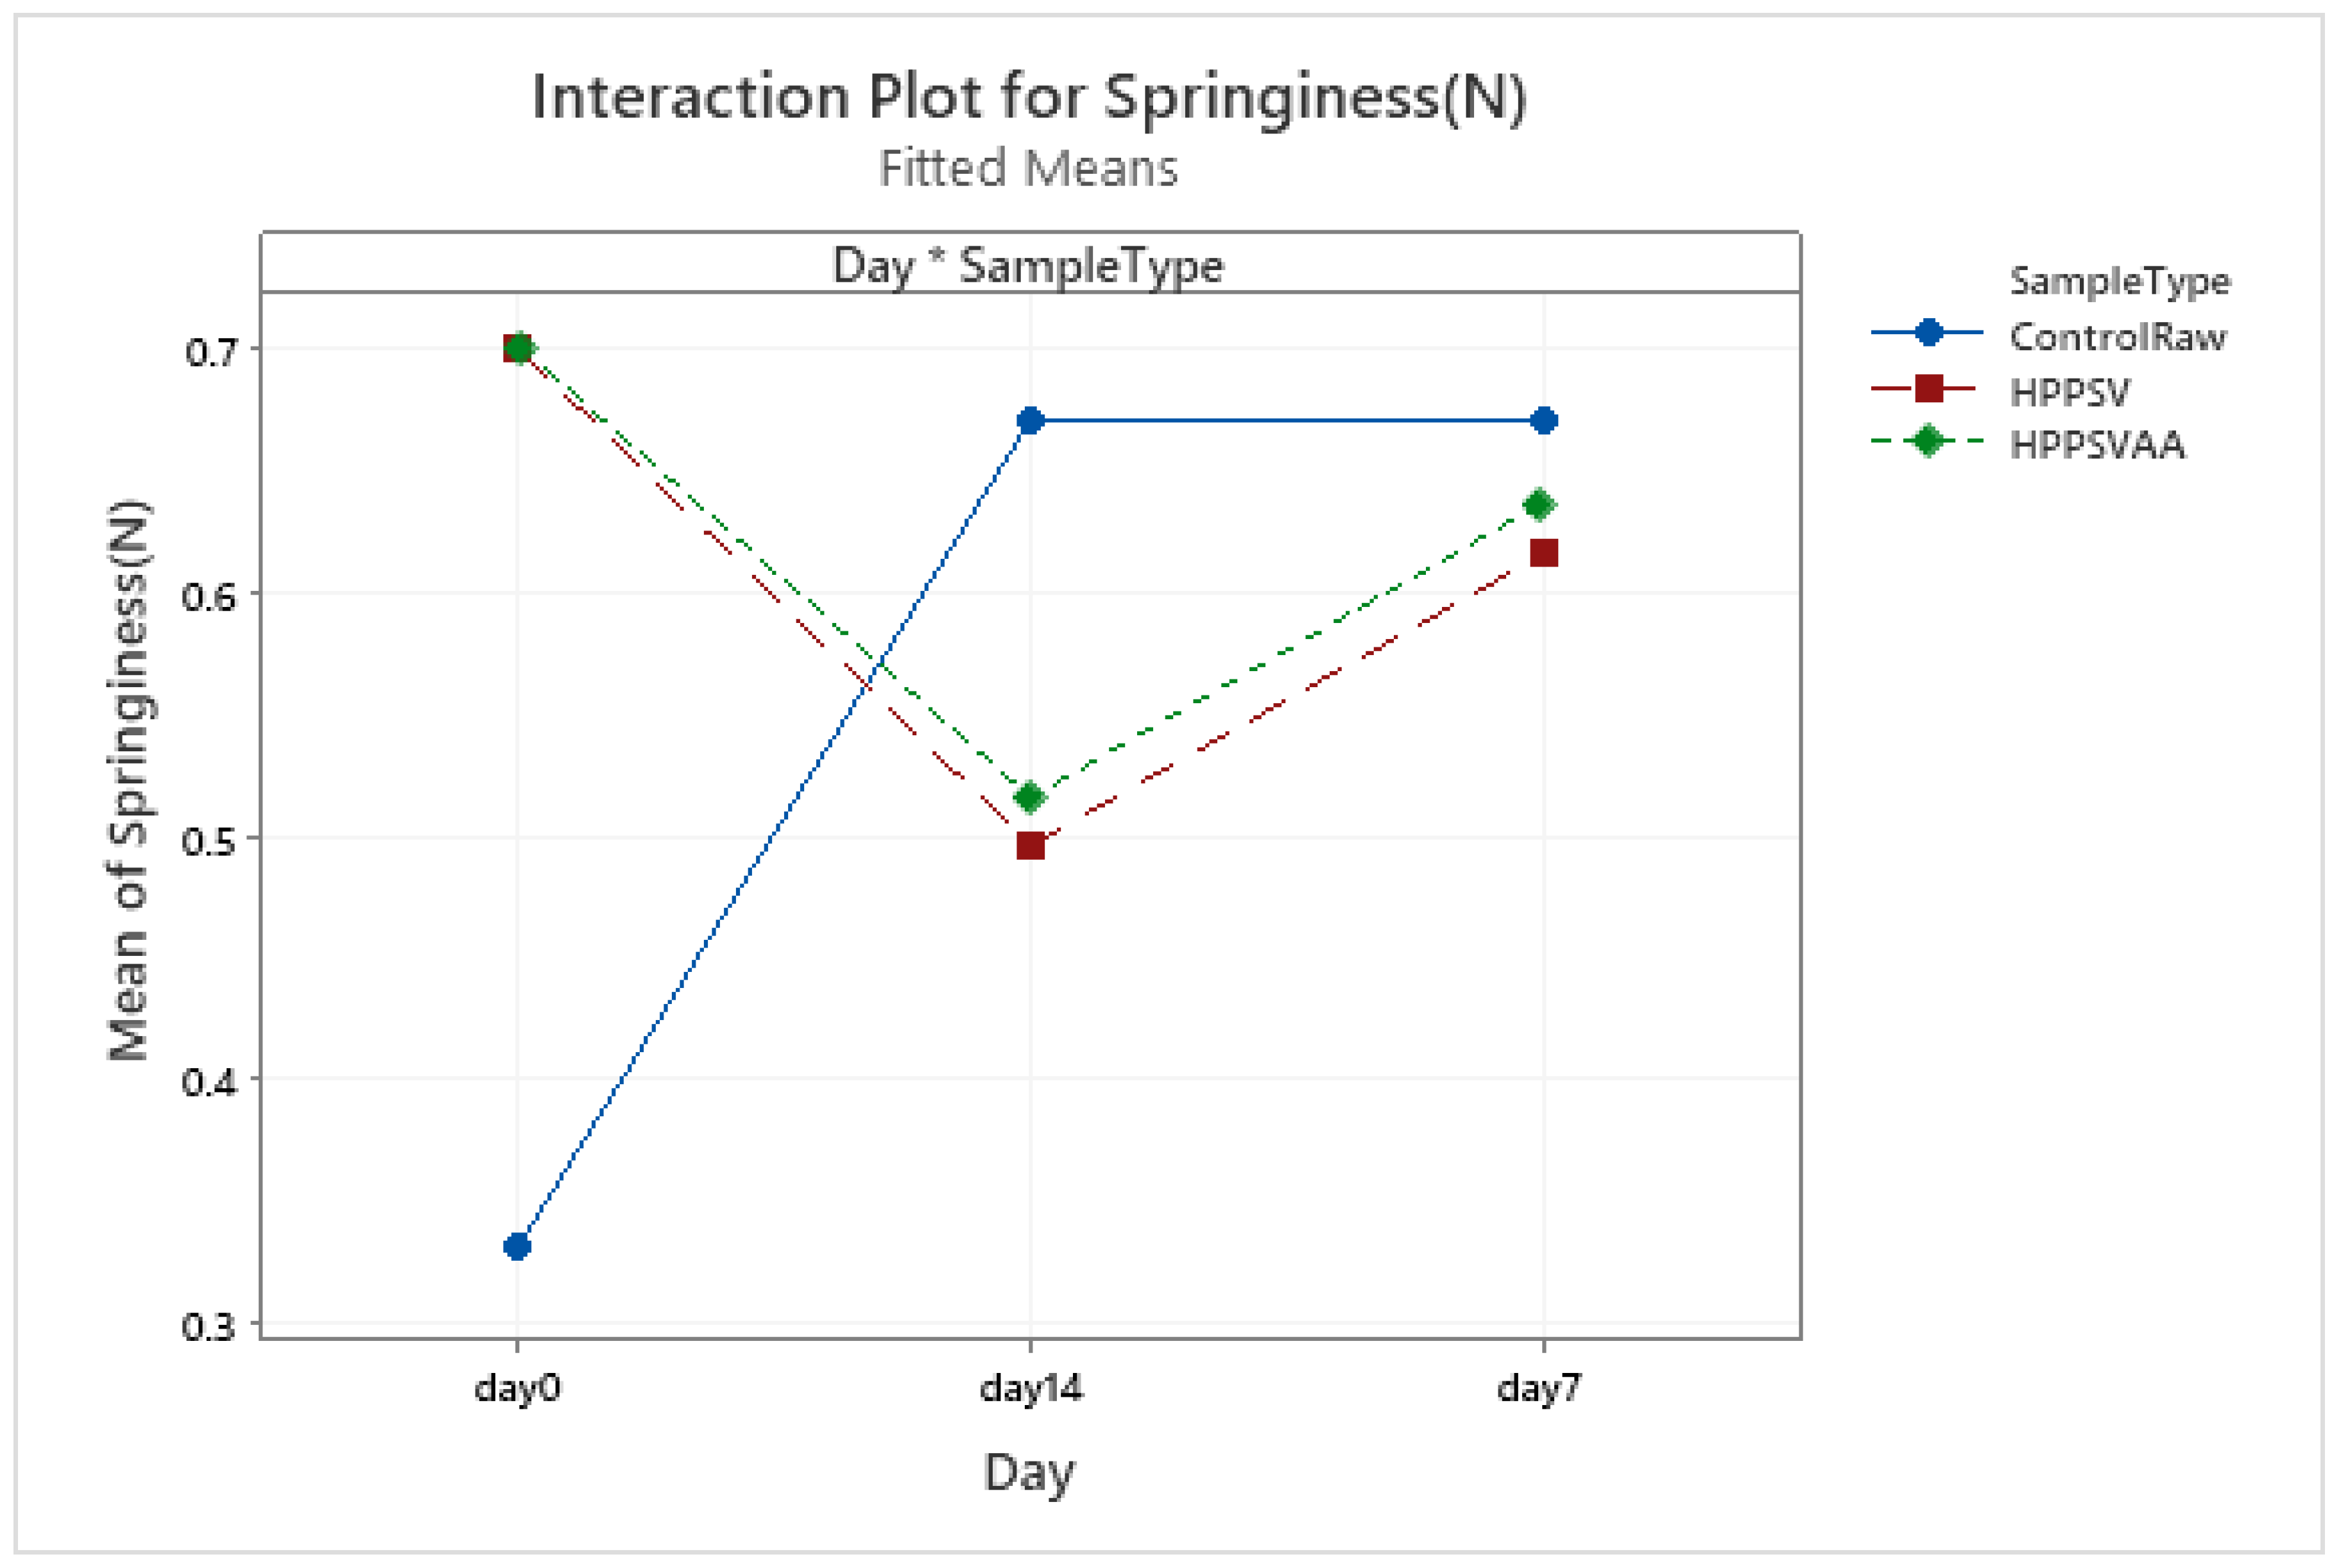The width and height of the screenshot is (2341, 1568).
Task: Click the green HPPSVAA legend marker
Action: click(1928, 441)
